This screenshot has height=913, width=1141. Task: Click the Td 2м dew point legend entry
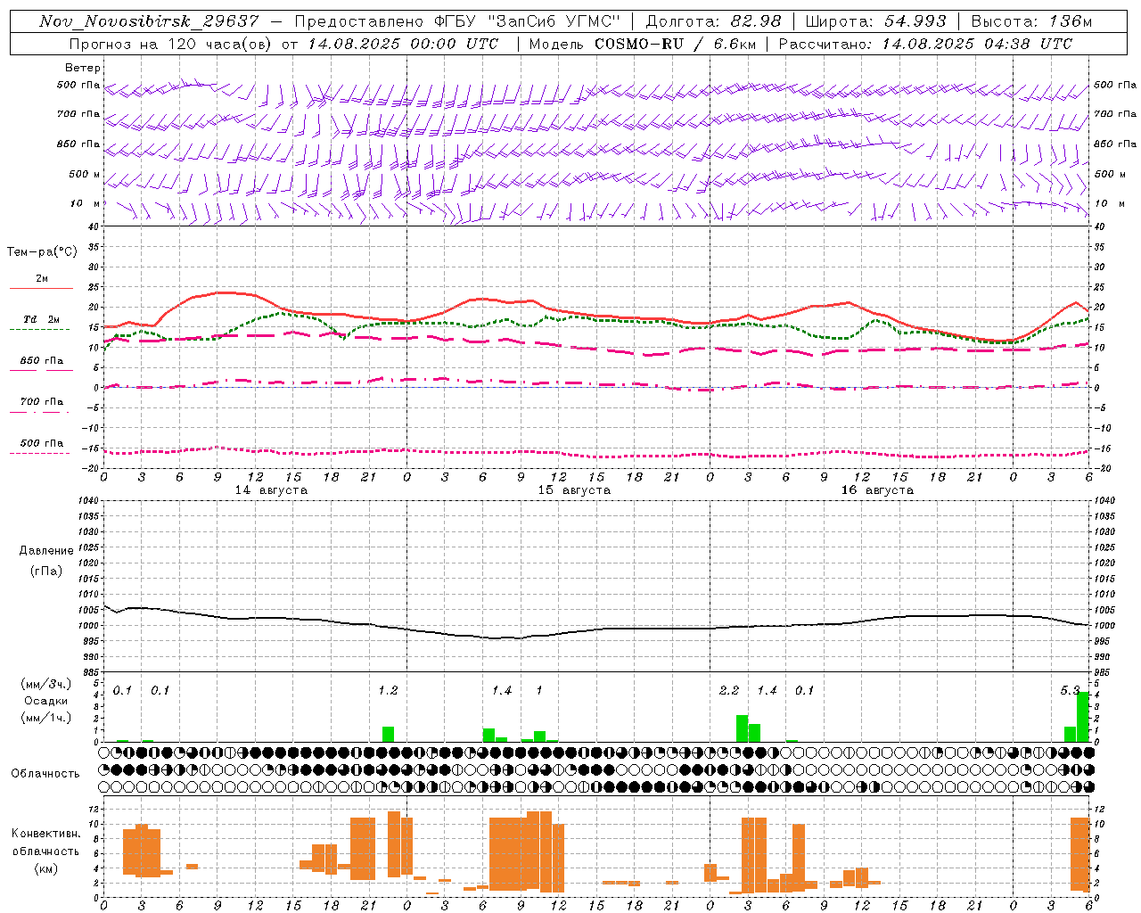(x=41, y=319)
